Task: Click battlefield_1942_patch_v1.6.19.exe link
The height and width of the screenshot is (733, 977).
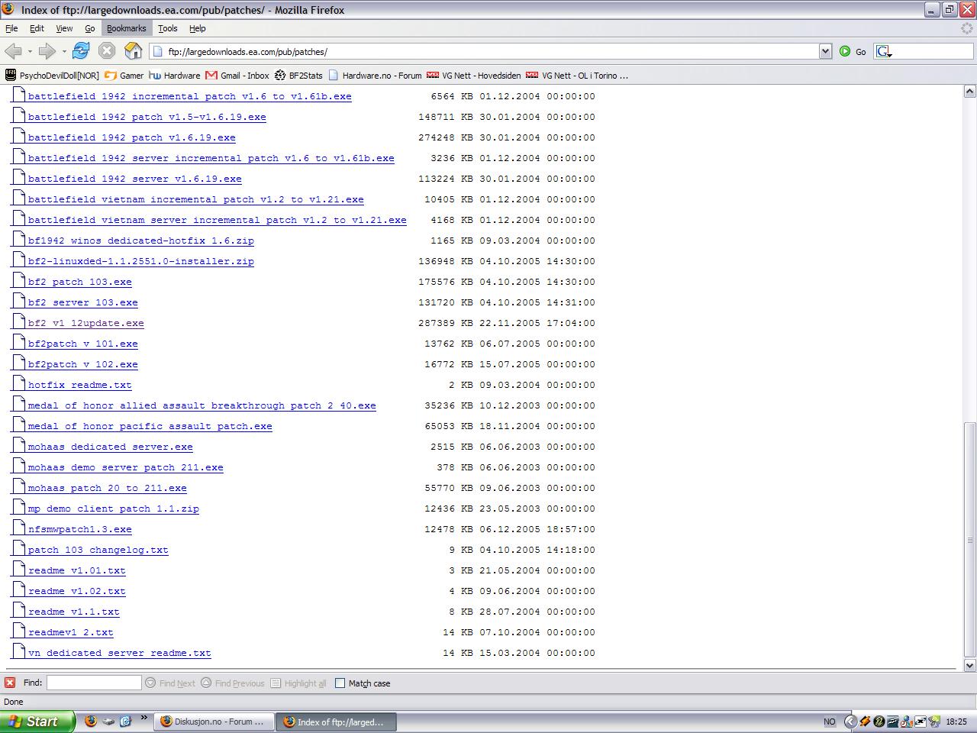Action: [x=131, y=137]
